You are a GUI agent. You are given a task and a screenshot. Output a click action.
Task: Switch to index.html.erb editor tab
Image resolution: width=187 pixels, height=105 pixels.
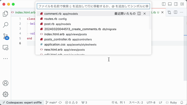(23, 12)
